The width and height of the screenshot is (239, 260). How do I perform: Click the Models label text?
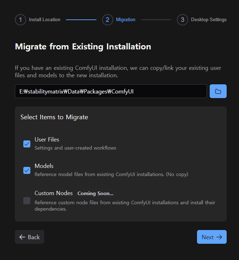pos(44,166)
